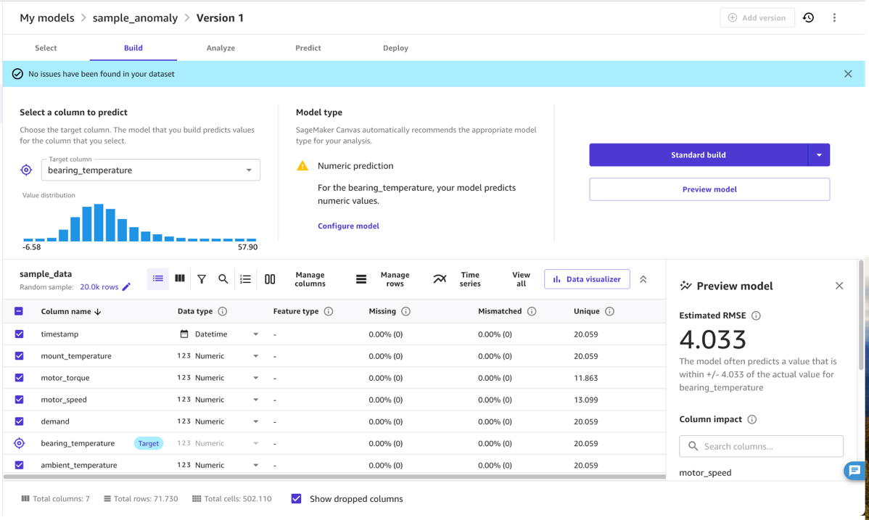This screenshot has width=869, height=520.
Task: Uncheck the motor_speed column checkbox
Action: pos(19,399)
